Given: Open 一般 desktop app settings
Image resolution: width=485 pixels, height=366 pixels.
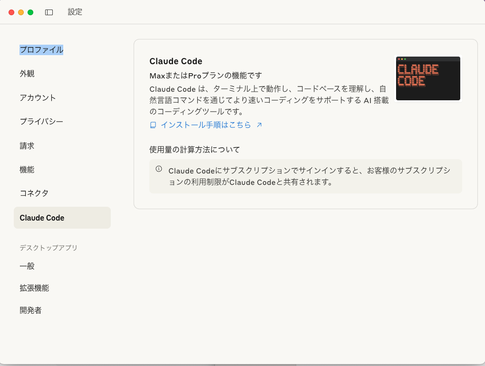Looking at the screenshot, I should [x=27, y=266].
